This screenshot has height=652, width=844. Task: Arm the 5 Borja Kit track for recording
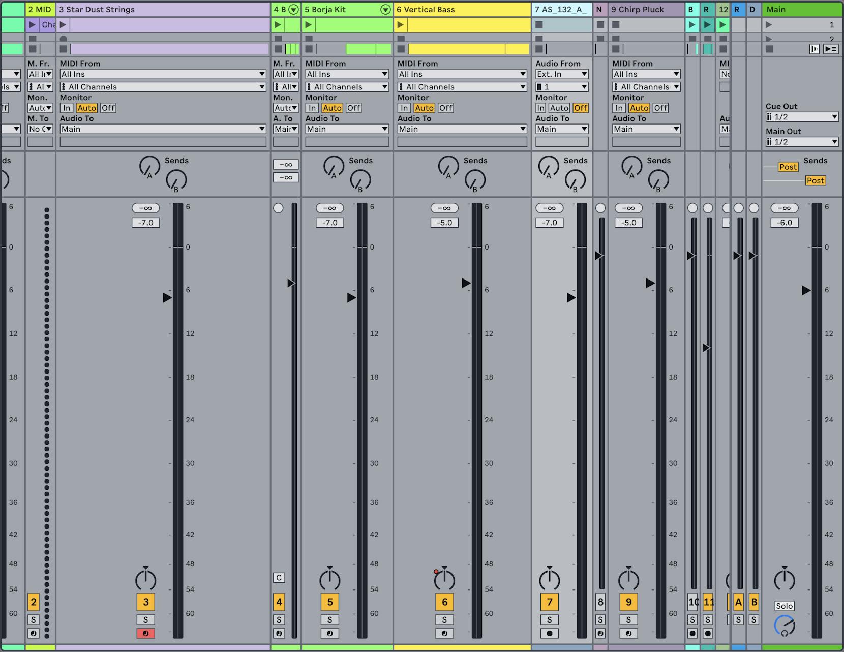[330, 633]
